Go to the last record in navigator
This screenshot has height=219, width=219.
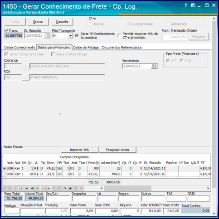(x=32, y=188)
